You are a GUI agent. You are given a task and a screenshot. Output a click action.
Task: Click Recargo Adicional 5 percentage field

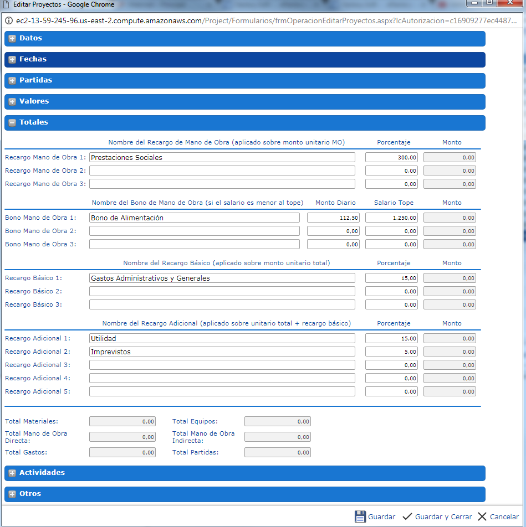(391, 391)
